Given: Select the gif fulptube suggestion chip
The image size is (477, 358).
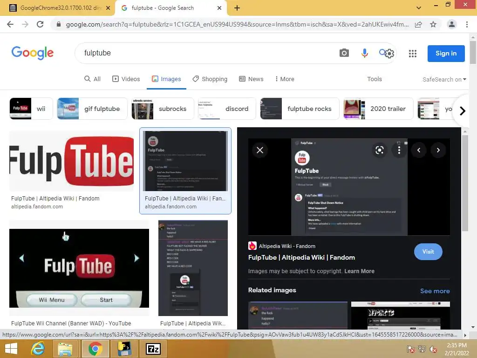Looking at the screenshot, I should coord(92,109).
